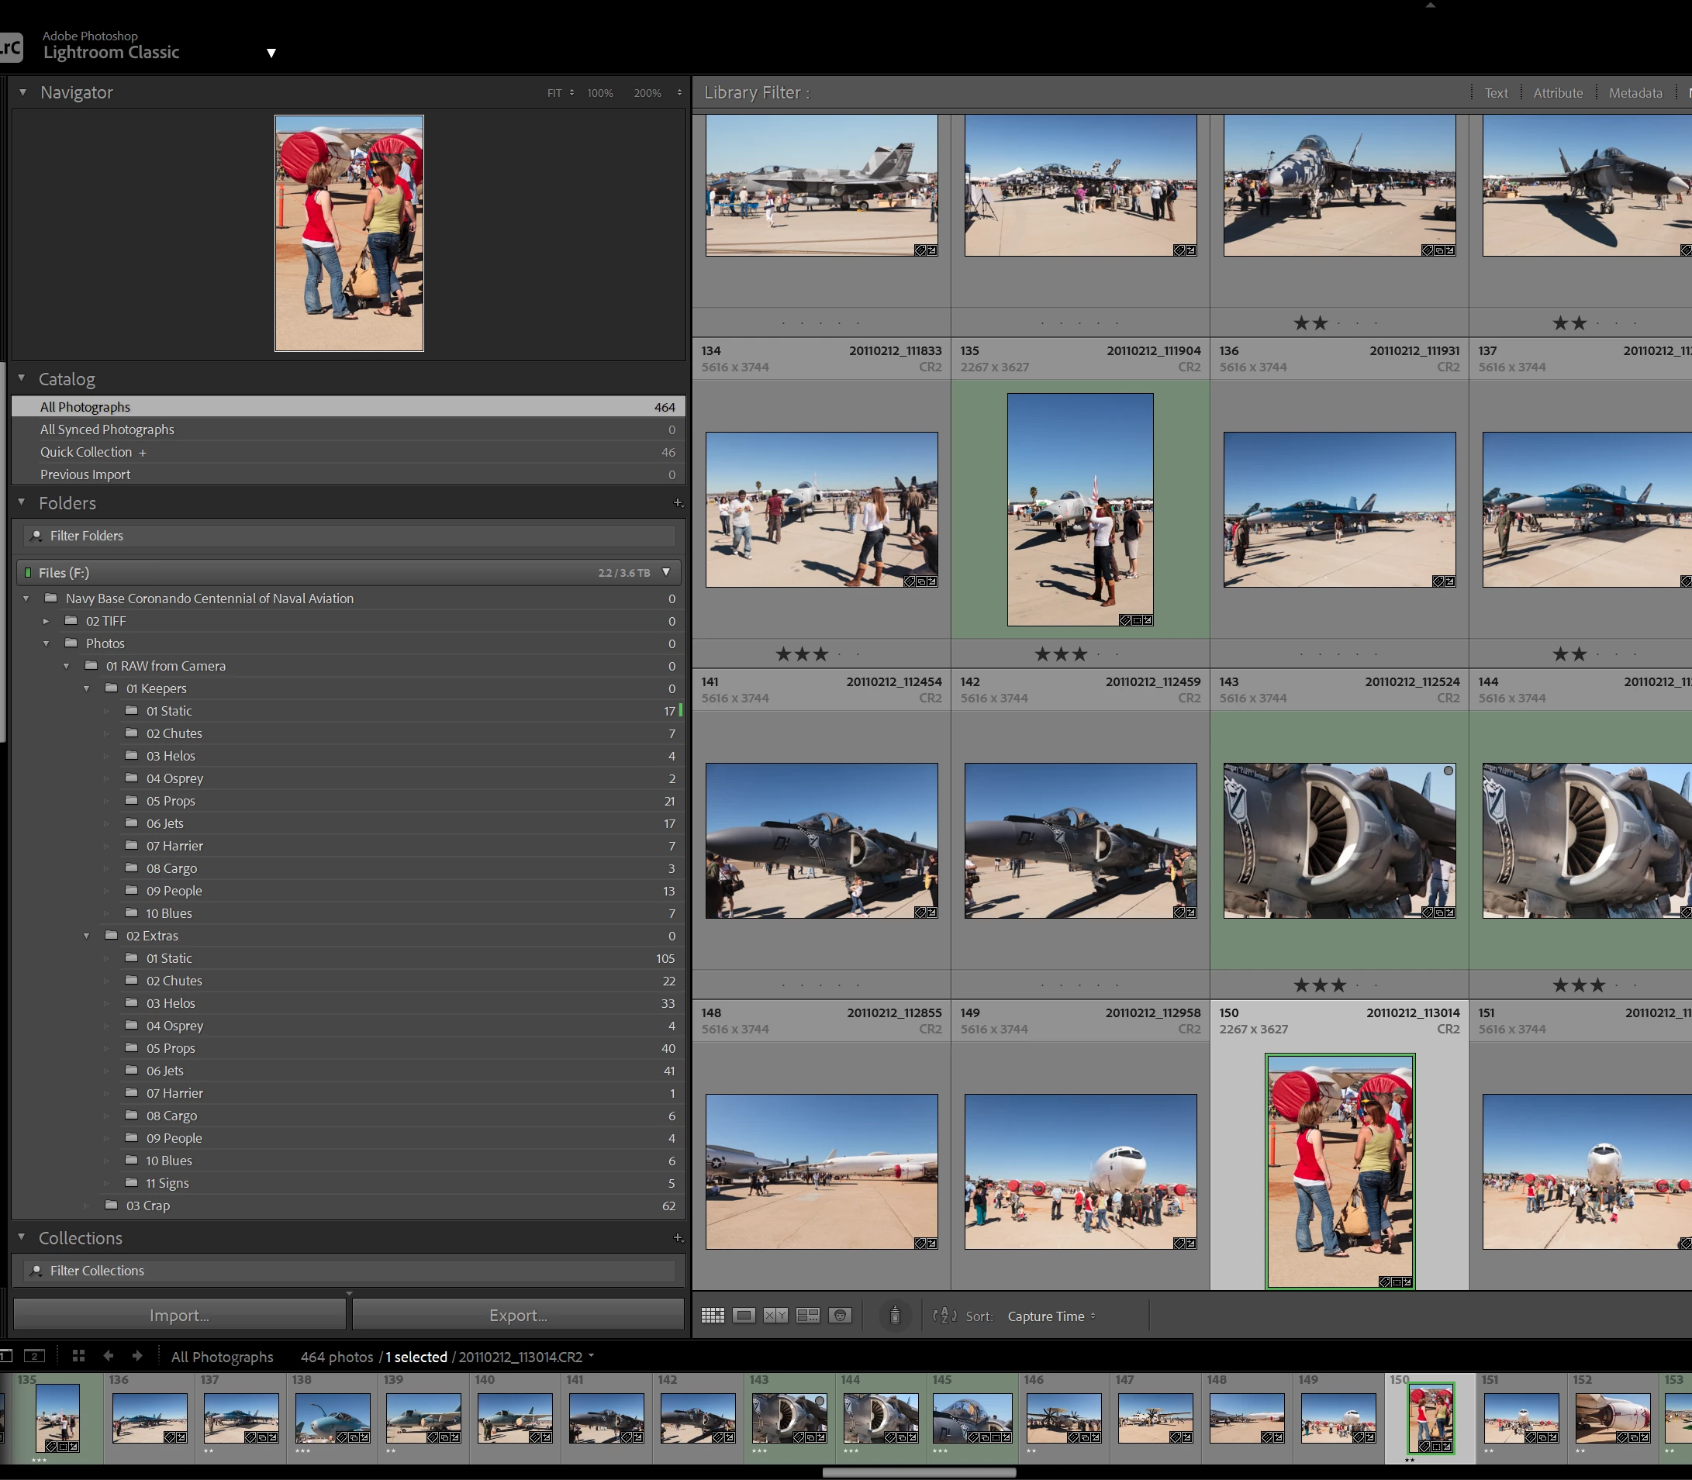Open the Sort Capture Time dropdown
The image size is (1692, 1480).
point(1051,1316)
